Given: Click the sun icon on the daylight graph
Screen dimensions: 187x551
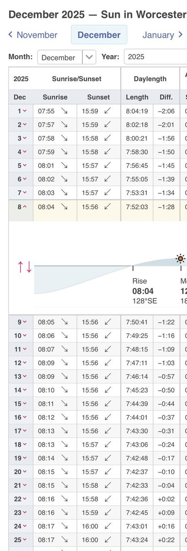Looking at the screenshot, I should point(181,259).
